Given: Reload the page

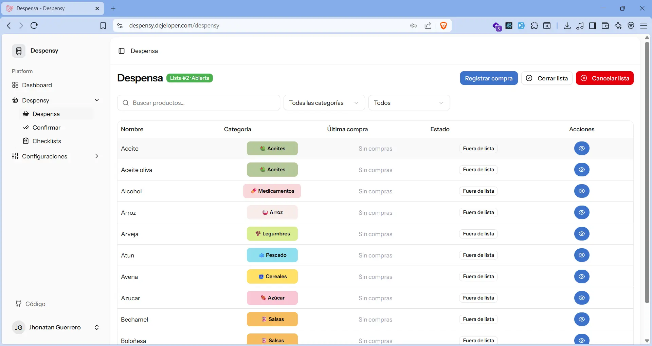Looking at the screenshot, I should point(34,25).
